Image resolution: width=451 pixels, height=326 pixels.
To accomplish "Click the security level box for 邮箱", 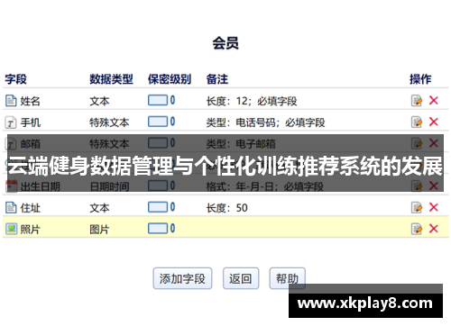I will pos(158,143).
